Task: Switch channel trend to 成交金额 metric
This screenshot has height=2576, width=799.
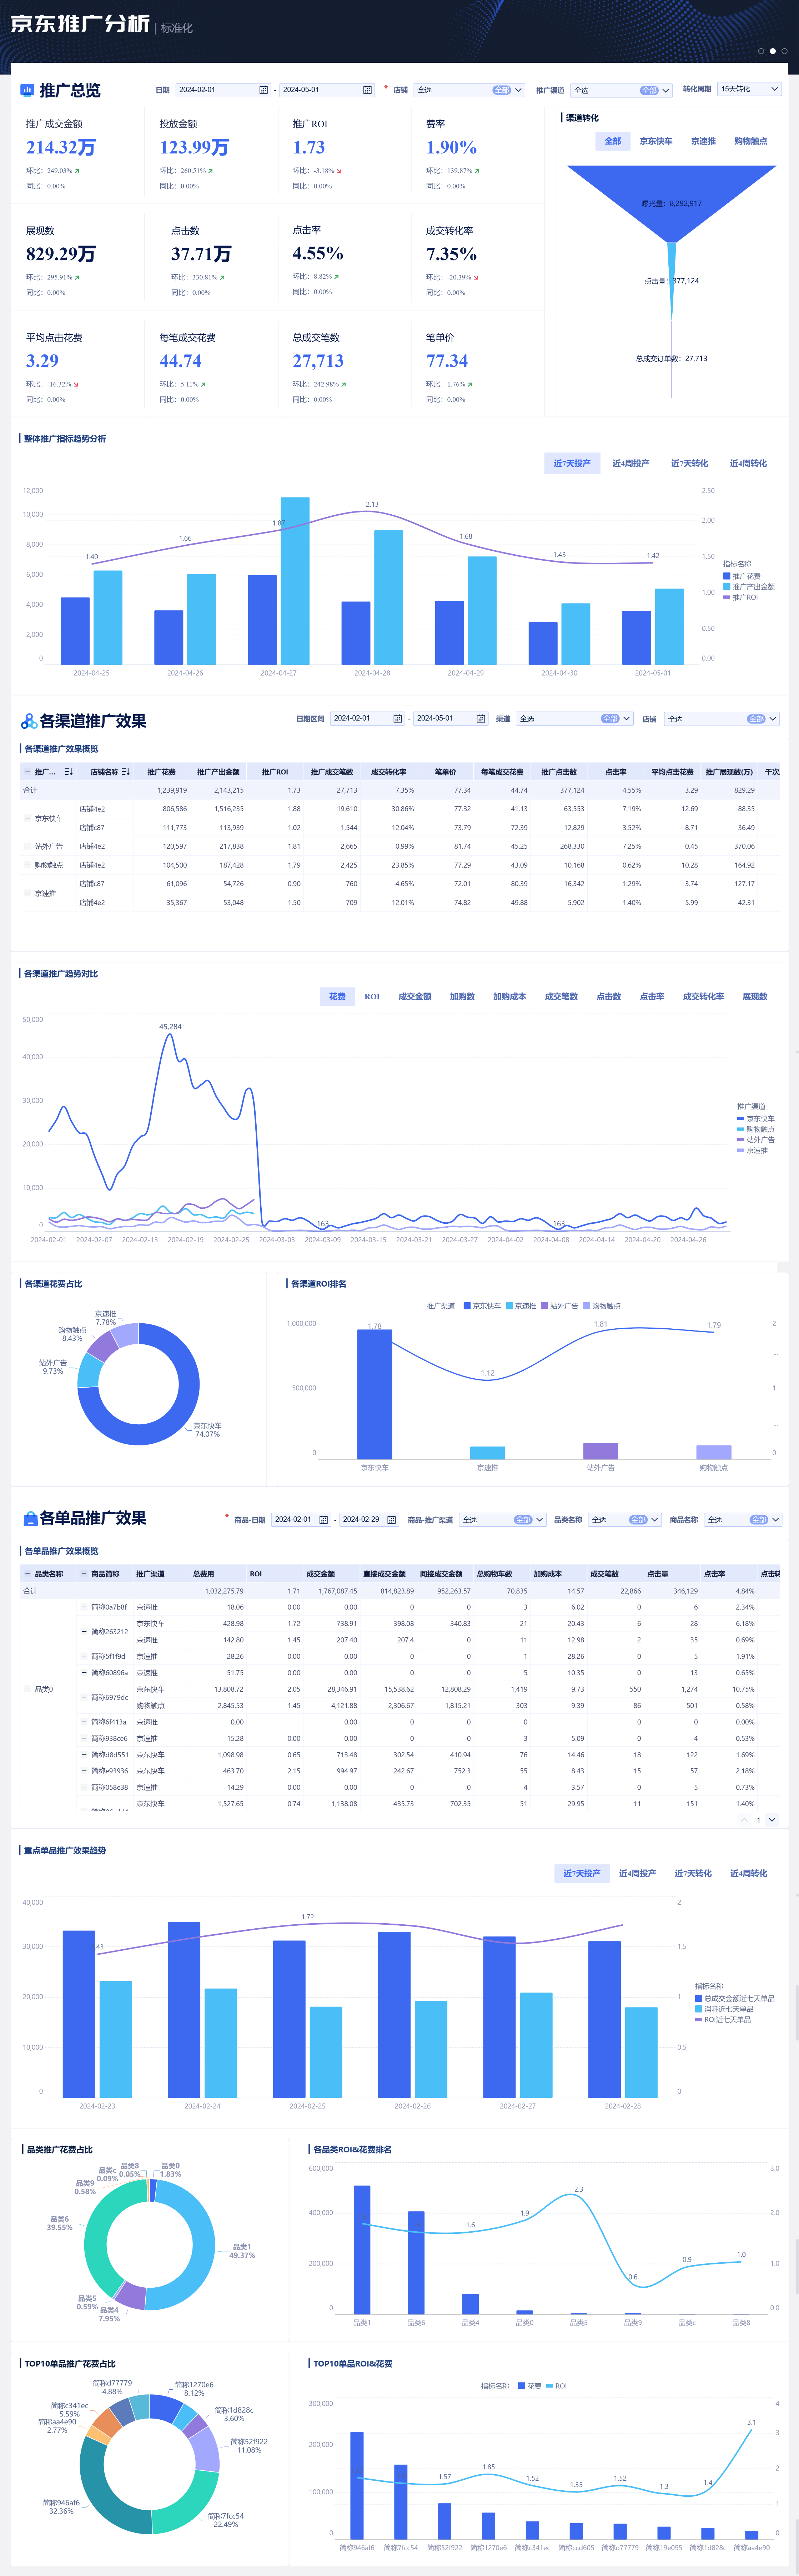Action: (415, 997)
